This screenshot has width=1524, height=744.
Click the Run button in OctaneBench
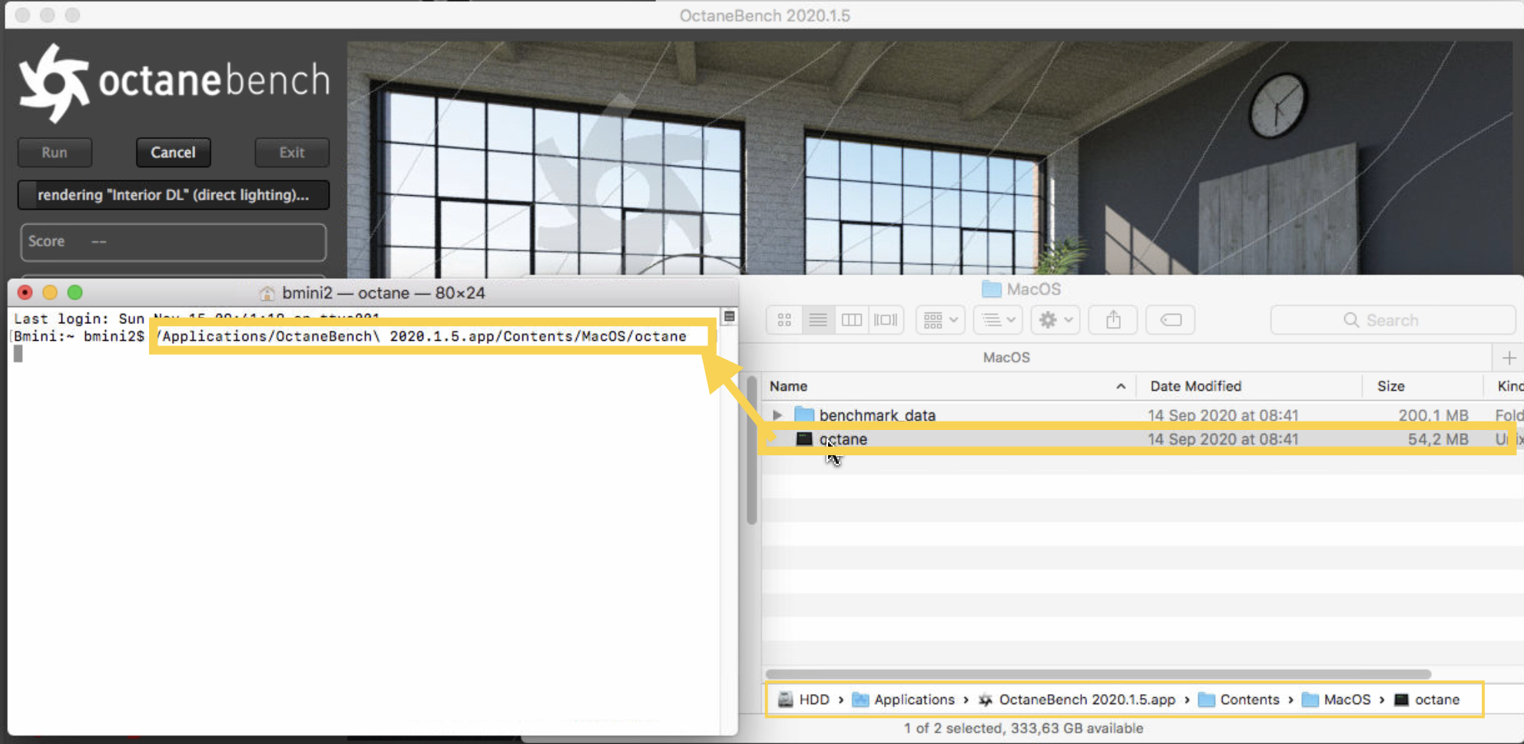(x=55, y=152)
